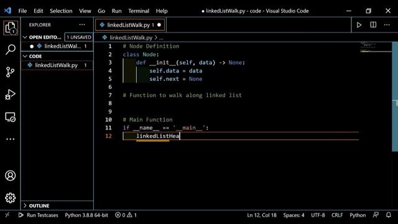Change indentation via Spaces: 4
The height and width of the screenshot is (224, 398).
point(294,215)
